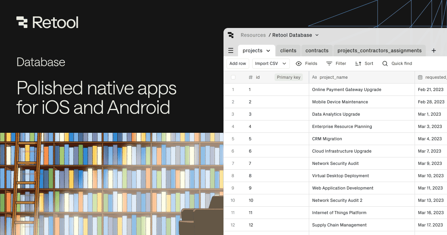The image size is (447, 235).
Task: Create a new table with the plus icon
Action: (x=433, y=50)
